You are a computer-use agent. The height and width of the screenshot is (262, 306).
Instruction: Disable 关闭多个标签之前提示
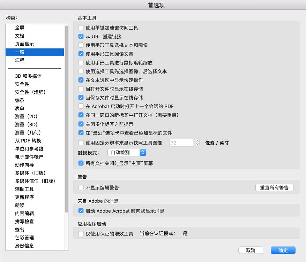point(80,124)
